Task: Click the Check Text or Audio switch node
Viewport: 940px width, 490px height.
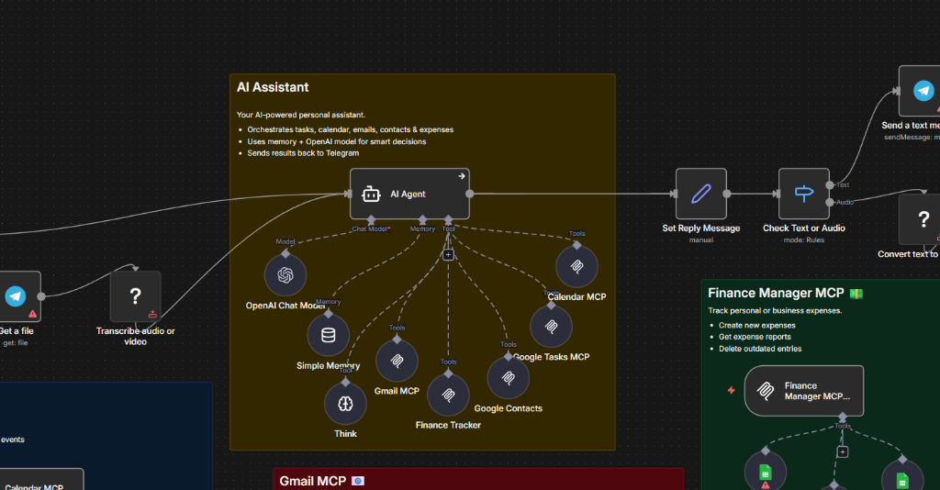Action: [803, 194]
